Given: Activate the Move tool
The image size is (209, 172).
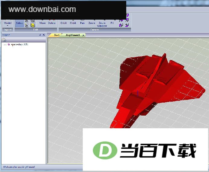Looking at the screenshot, I should (43, 23).
